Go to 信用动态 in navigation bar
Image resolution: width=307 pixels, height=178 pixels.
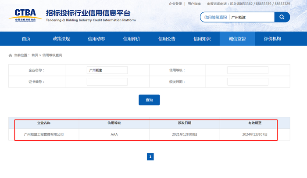coord(96,39)
